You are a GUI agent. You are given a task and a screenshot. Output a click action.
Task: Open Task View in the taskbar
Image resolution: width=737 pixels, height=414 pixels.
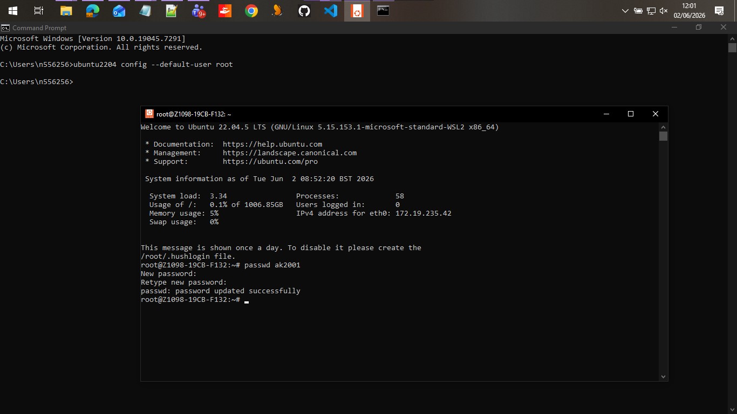click(x=39, y=11)
